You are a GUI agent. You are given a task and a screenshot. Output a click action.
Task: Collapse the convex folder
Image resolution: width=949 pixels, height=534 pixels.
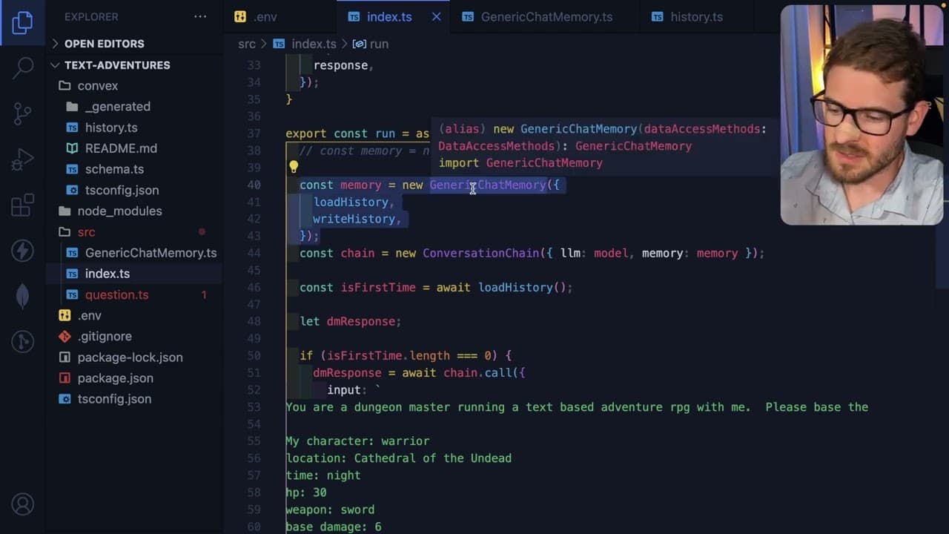point(97,86)
